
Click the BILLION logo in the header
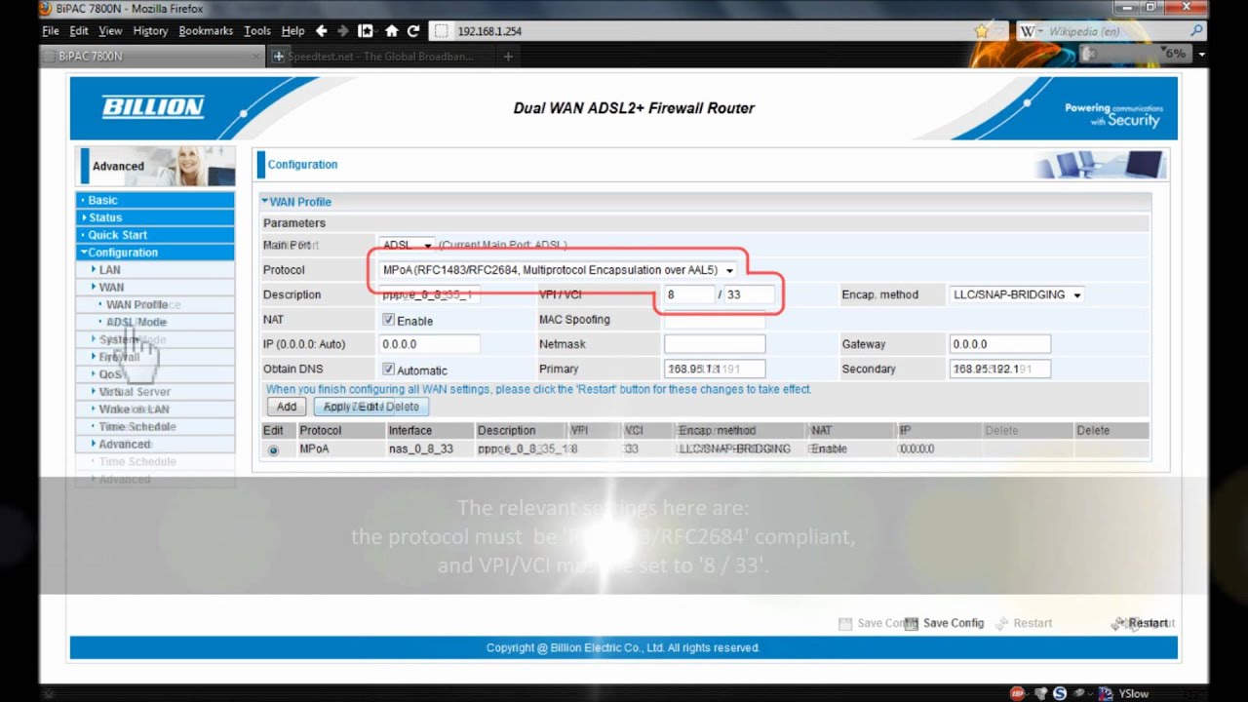click(x=153, y=107)
